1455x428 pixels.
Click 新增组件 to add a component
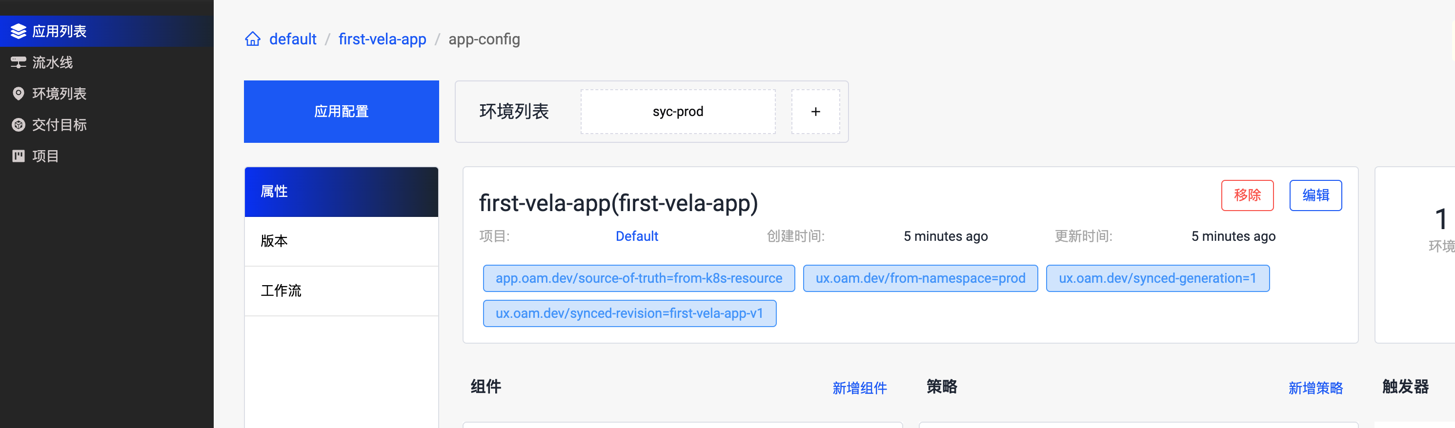coord(859,388)
